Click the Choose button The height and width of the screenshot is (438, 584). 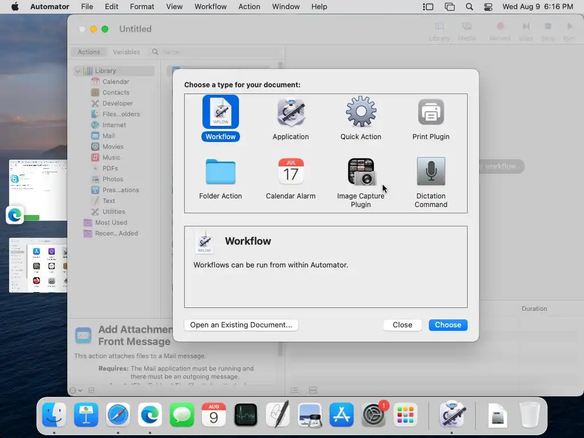pyautogui.click(x=448, y=325)
